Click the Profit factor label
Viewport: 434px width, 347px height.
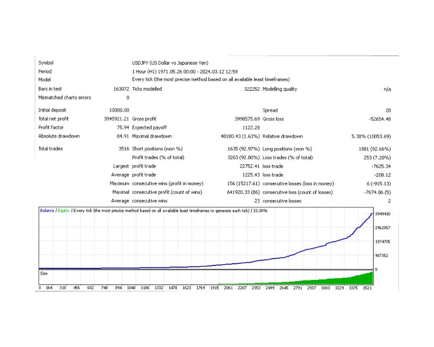pos(51,127)
